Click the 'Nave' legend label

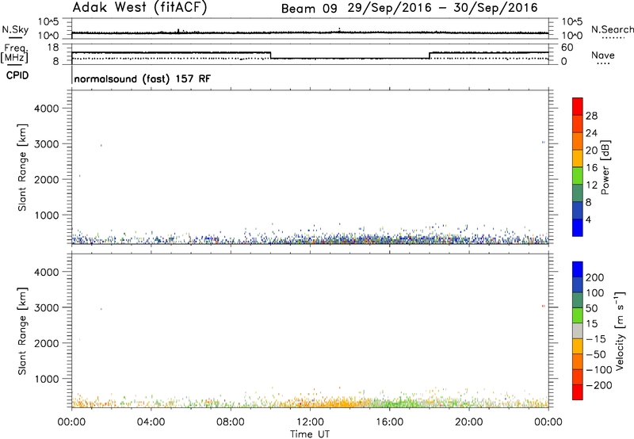(x=602, y=55)
